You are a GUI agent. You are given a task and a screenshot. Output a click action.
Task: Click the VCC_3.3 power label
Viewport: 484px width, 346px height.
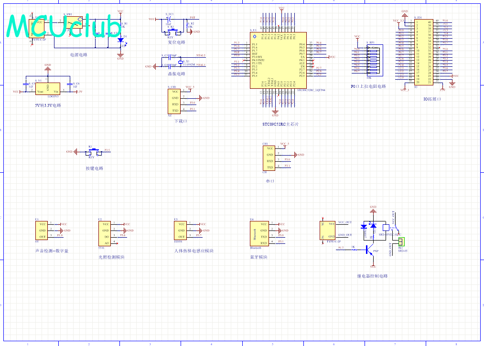click(x=398, y=21)
